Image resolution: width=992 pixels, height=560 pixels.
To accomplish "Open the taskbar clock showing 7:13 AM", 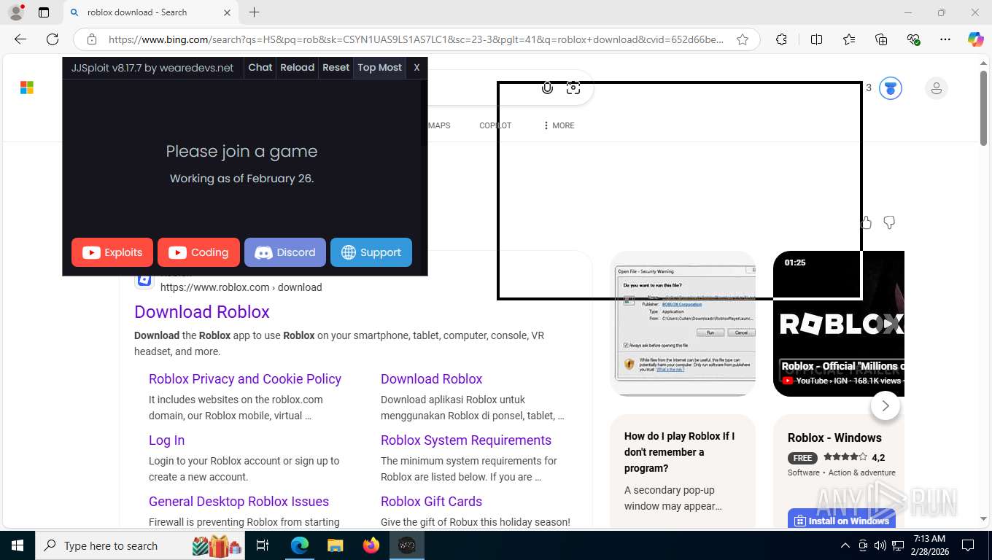I will coord(929,545).
